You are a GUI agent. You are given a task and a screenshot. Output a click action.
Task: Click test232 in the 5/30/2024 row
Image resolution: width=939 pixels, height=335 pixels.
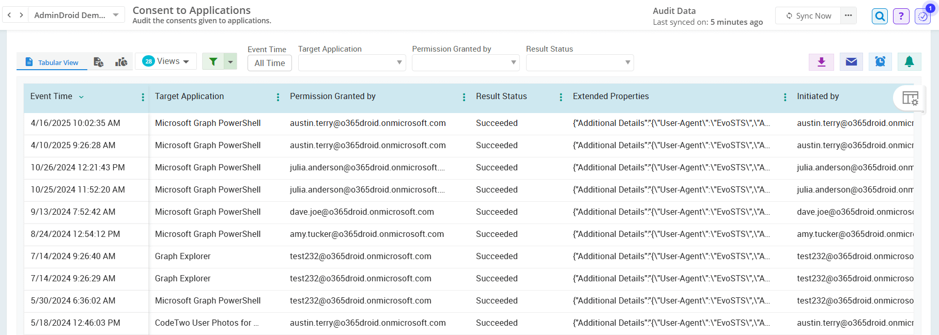click(361, 300)
